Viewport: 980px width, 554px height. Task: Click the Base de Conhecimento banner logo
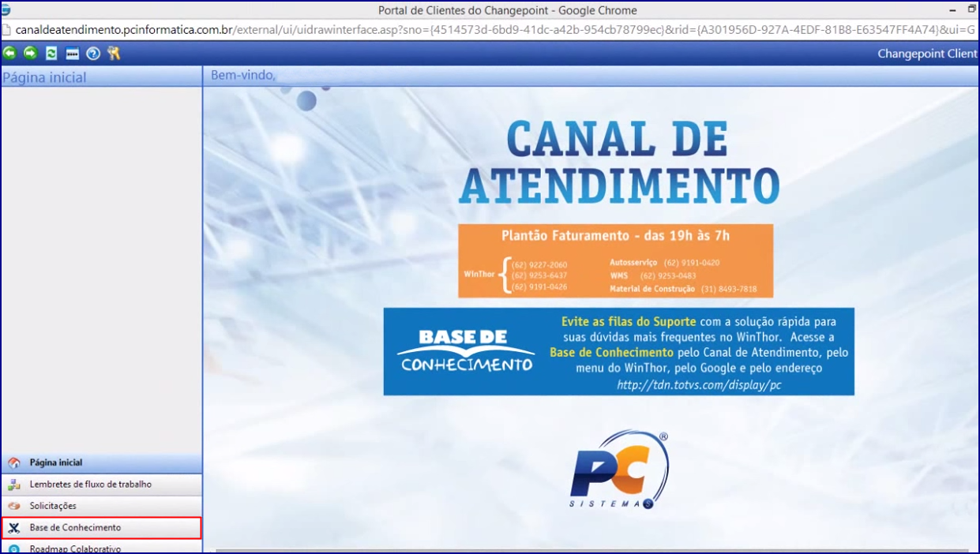(x=466, y=350)
